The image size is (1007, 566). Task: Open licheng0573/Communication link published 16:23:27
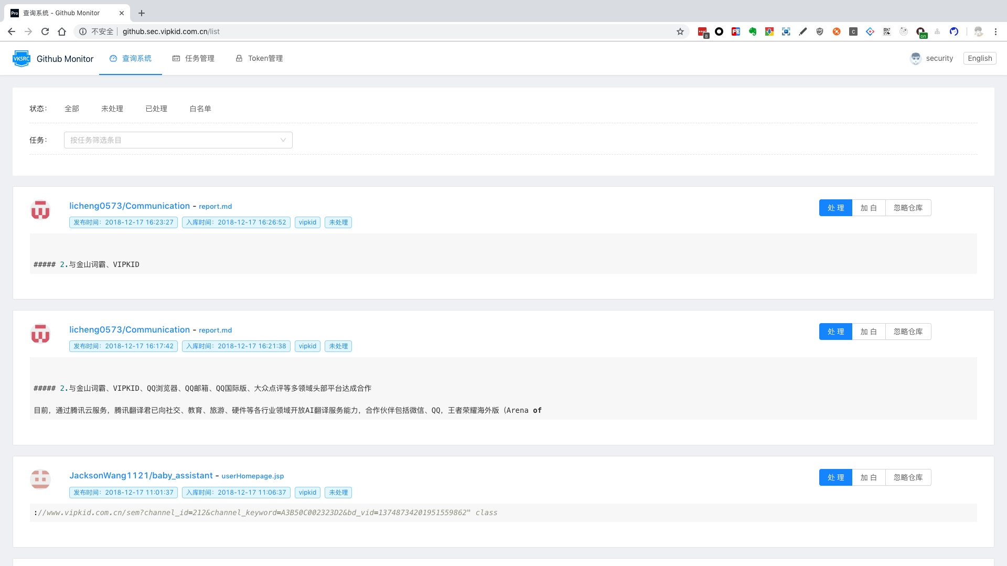(x=130, y=206)
